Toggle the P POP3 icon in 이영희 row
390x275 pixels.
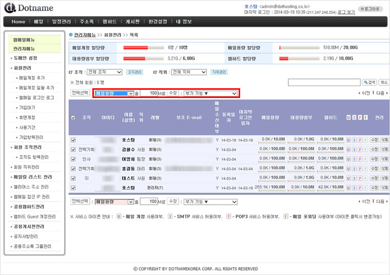[x=360, y=159]
